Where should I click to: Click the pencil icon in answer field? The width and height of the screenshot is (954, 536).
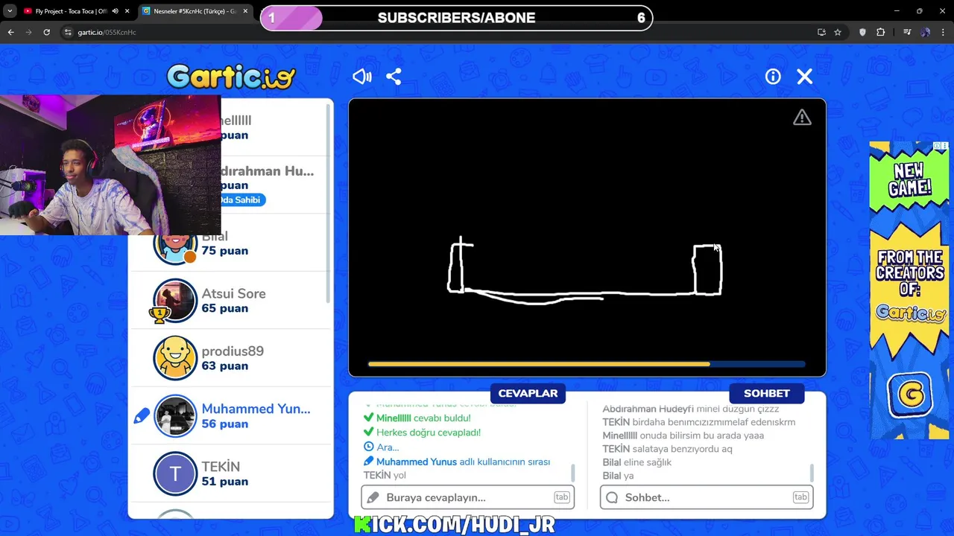click(x=373, y=497)
